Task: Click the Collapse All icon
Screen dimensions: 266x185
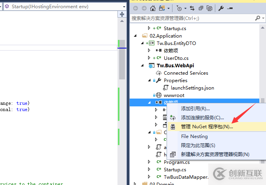Action: [x=201, y=8]
